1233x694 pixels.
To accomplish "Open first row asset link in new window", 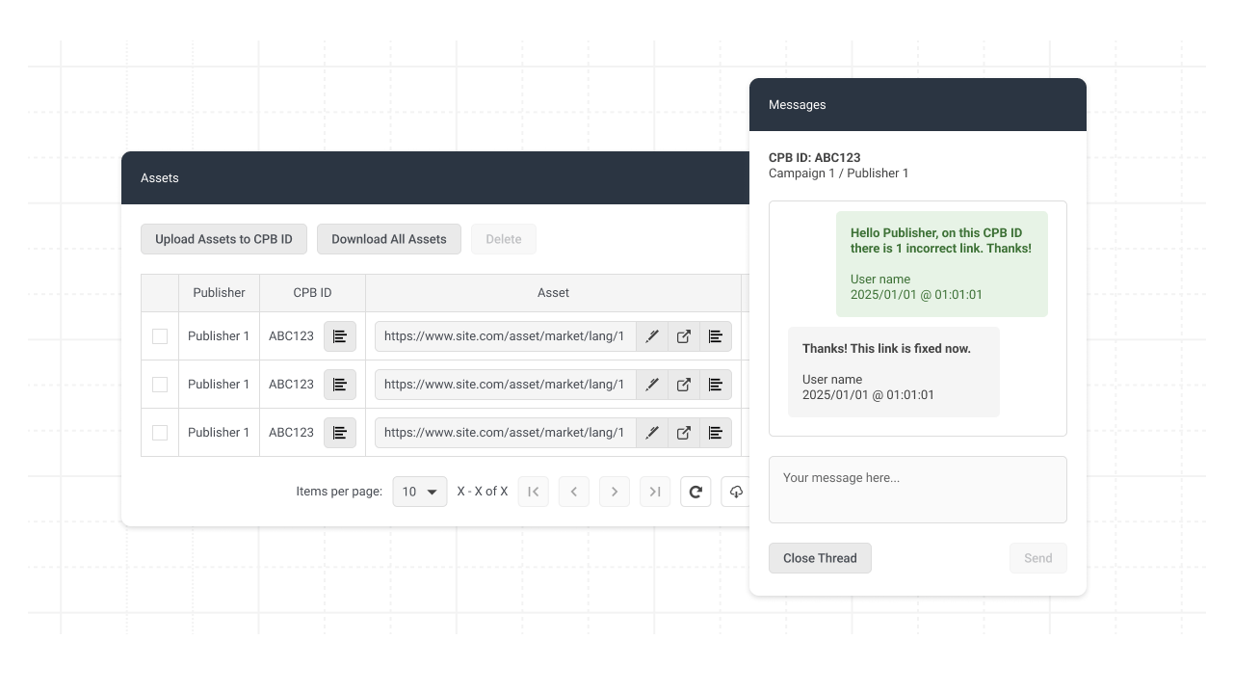I will 684,336.
